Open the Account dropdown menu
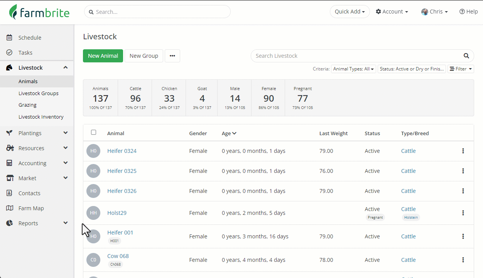Image resolution: width=483 pixels, height=278 pixels. pyautogui.click(x=392, y=12)
